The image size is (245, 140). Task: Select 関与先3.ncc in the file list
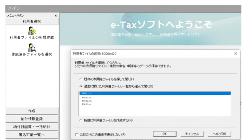(x=87, y=104)
